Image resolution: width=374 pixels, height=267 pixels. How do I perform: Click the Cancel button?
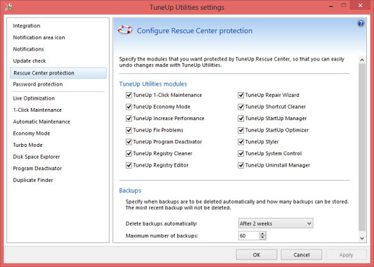pyautogui.click(x=302, y=255)
